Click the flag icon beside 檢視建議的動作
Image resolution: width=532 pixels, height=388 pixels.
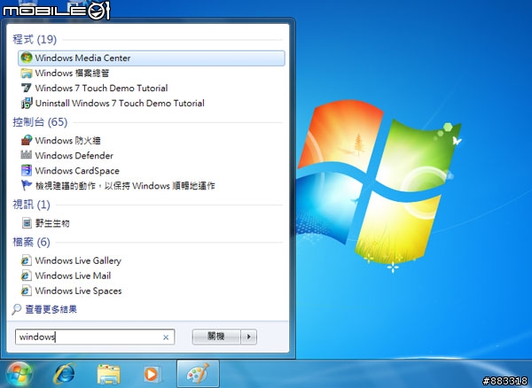(27, 185)
